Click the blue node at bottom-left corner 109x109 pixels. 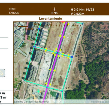point(24,80)
